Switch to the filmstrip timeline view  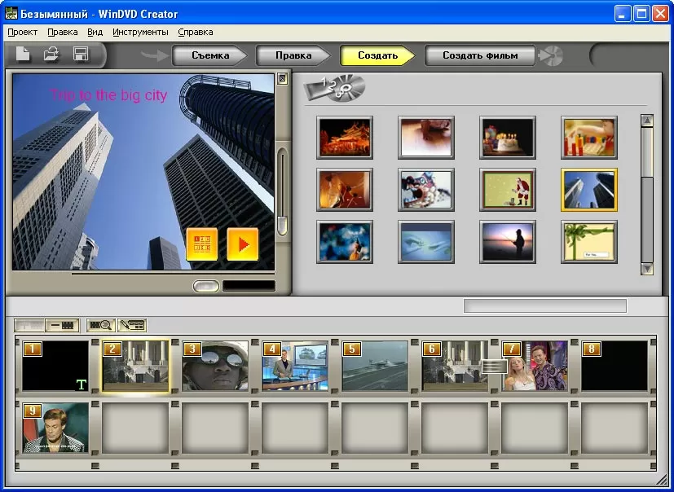60,325
